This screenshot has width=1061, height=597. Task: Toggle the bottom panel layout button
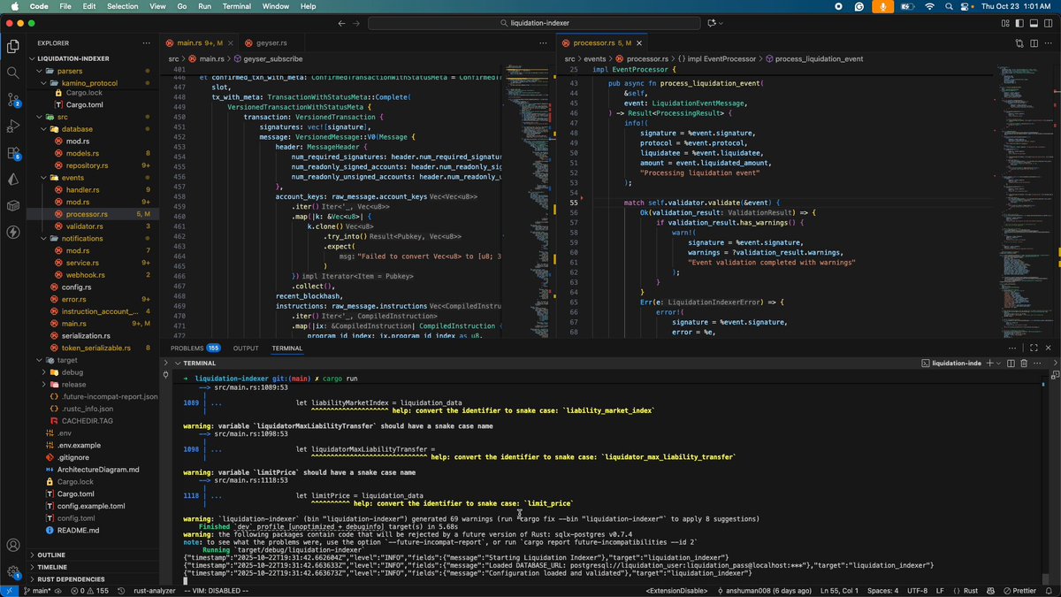(x=1033, y=23)
